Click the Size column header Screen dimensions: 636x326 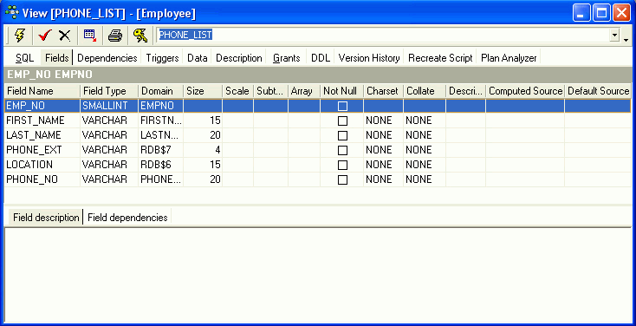point(203,91)
